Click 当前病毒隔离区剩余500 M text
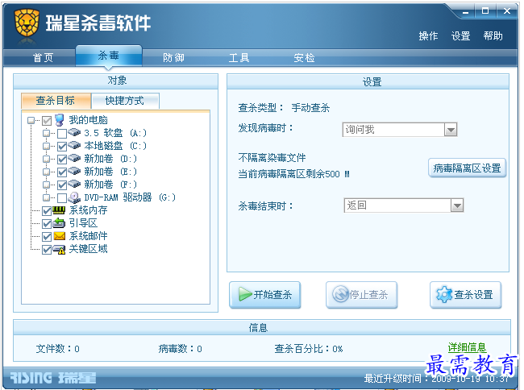 [293, 174]
